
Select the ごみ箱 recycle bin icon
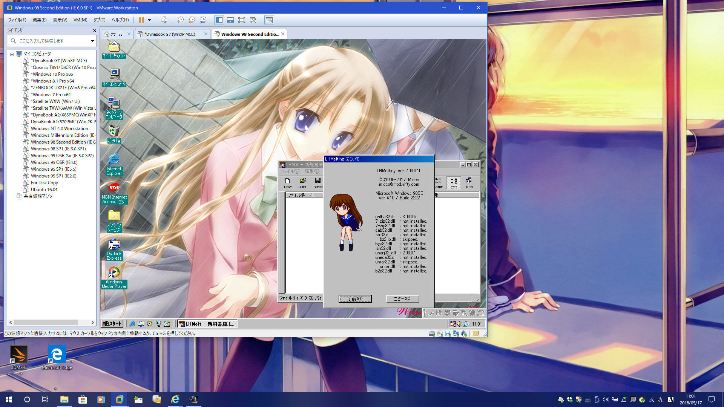coord(114,134)
